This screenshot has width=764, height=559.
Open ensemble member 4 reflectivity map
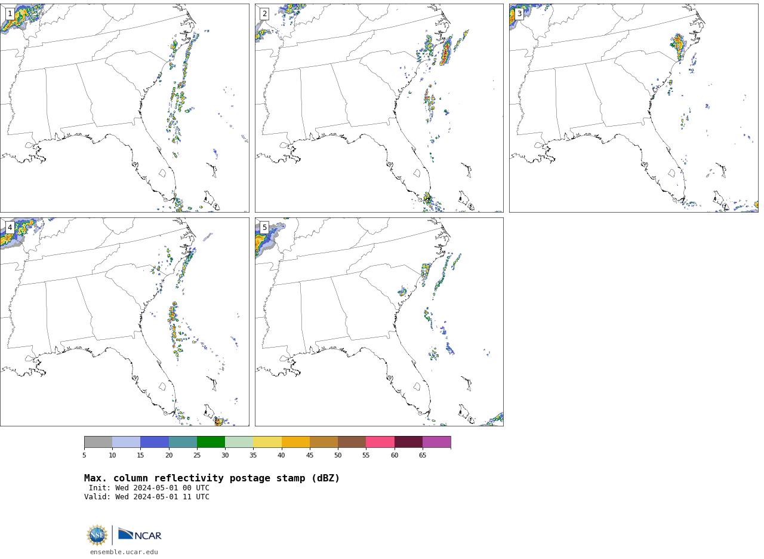[125, 322]
